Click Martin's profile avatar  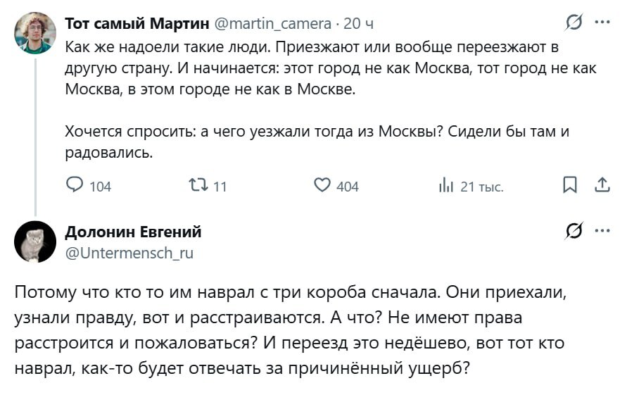(34, 32)
